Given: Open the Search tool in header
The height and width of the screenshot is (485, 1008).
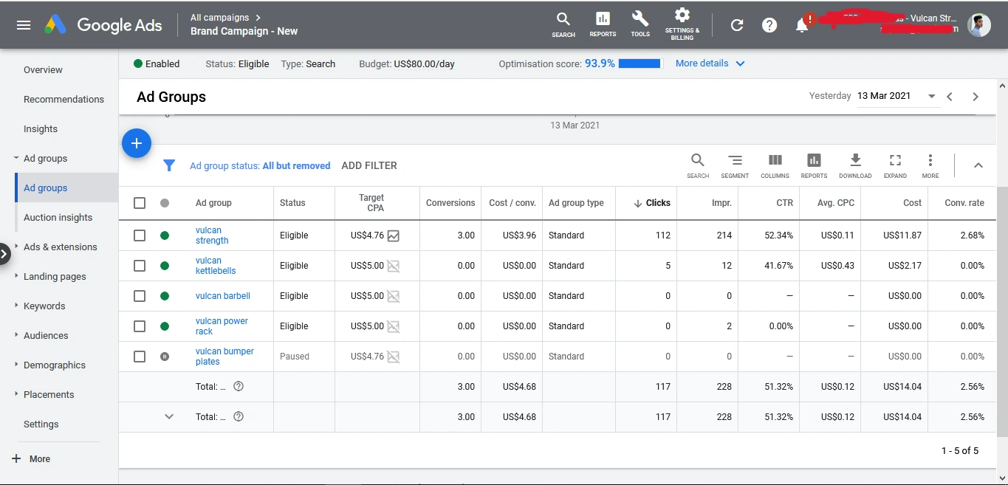Looking at the screenshot, I should [x=563, y=24].
